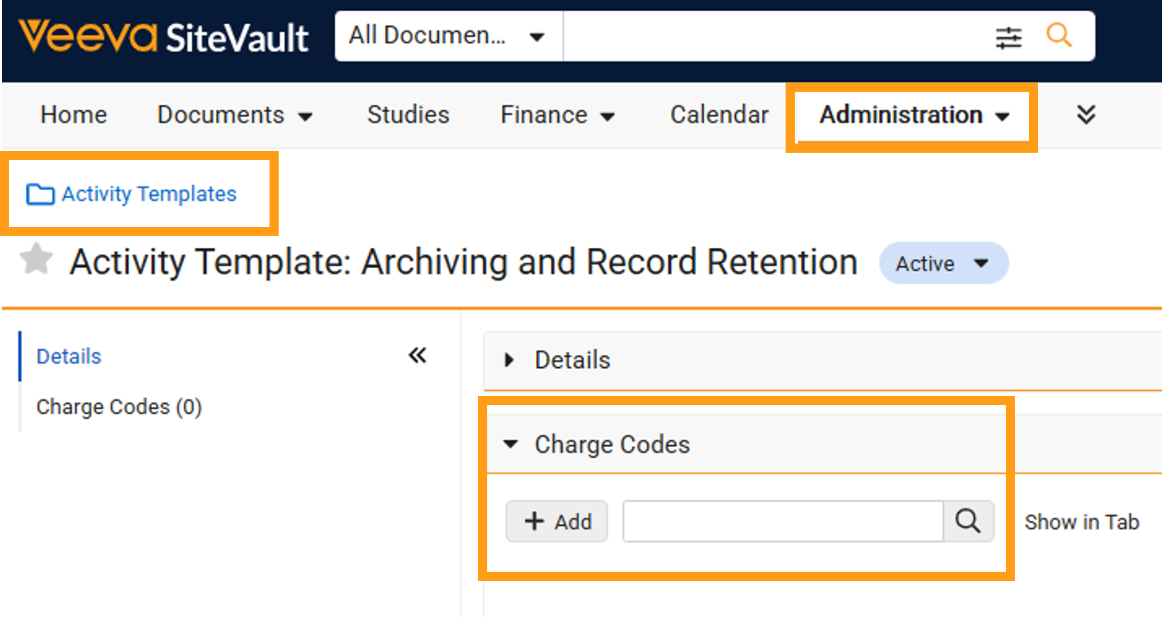Open the Finance menu
1162x617 pixels.
[557, 115]
